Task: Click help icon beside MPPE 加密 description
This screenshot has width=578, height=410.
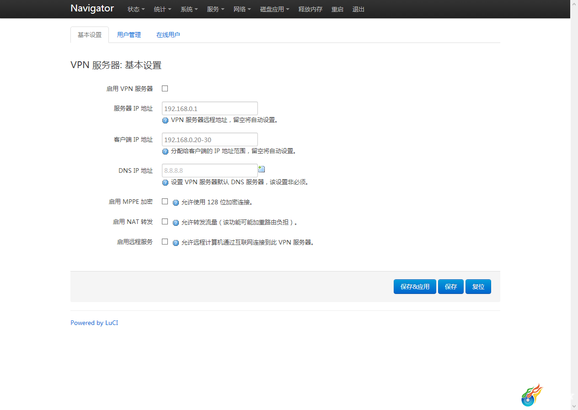Action: point(176,203)
